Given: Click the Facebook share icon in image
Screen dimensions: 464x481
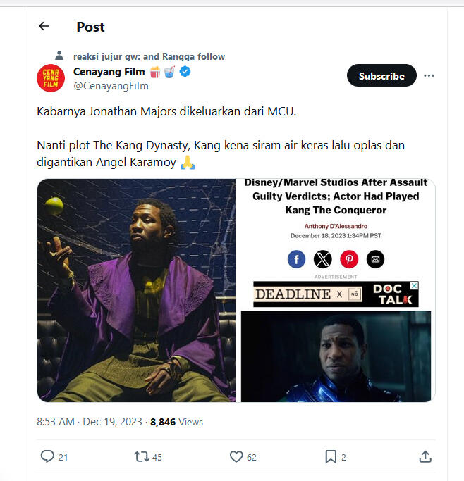Looking at the screenshot, I should tap(297, 259).
